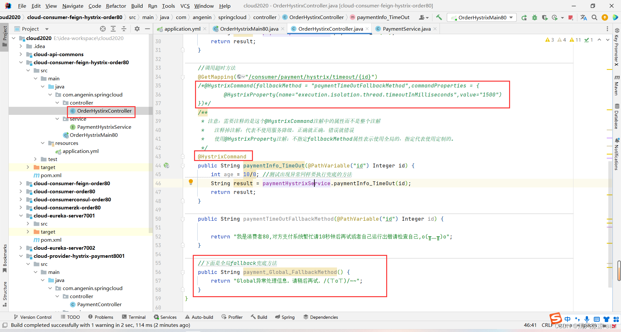Open the Spring tool window
This screenshot has height=332, width=621.
(285, 317)
